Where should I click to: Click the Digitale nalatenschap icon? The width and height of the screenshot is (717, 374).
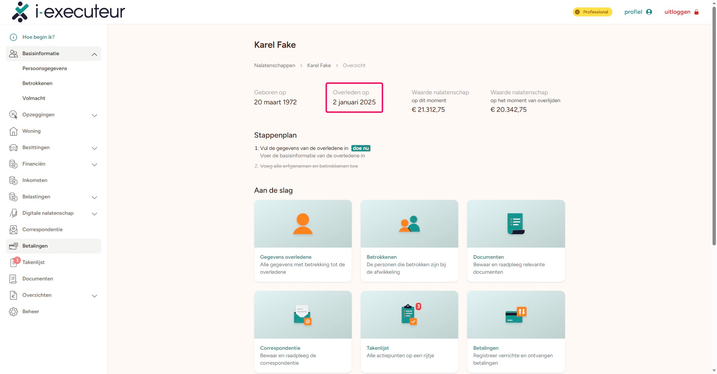(13, 213)
